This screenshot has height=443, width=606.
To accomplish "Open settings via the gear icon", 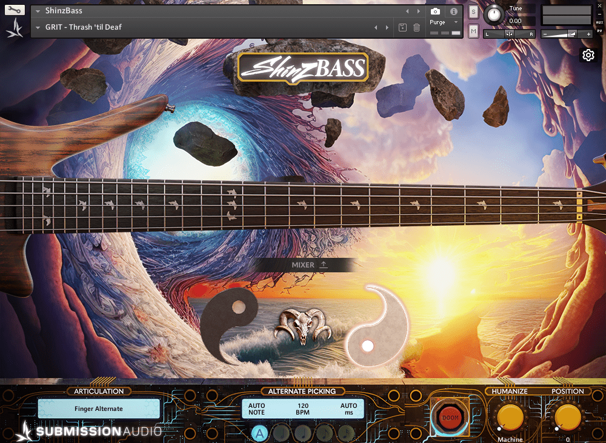I will [588, 56].
